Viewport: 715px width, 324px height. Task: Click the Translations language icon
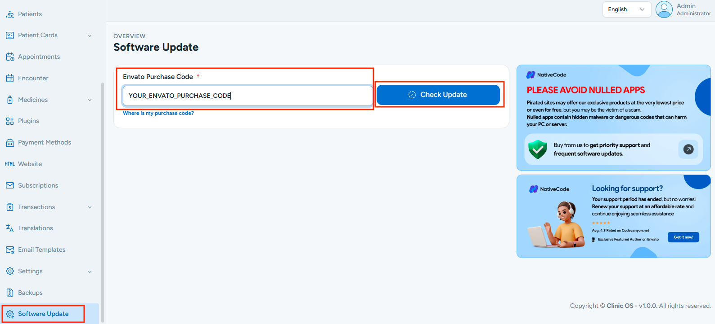pyautogui.click(x=10, y=228)
